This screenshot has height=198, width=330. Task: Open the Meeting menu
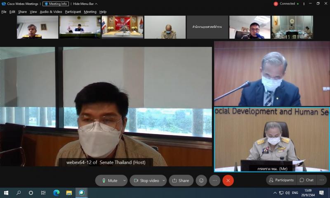click(90, 12)
